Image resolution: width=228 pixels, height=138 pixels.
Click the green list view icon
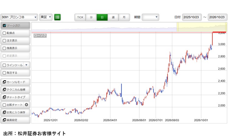[57, 17]
